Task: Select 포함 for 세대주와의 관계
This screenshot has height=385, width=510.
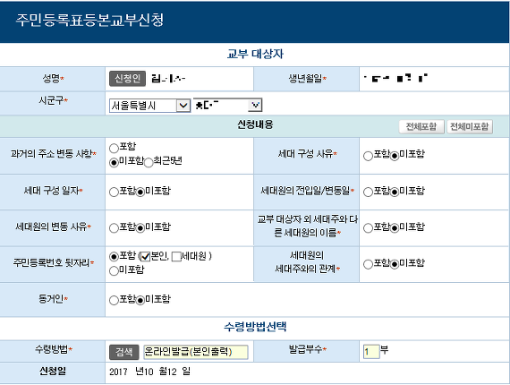Action: coord(368,264)
